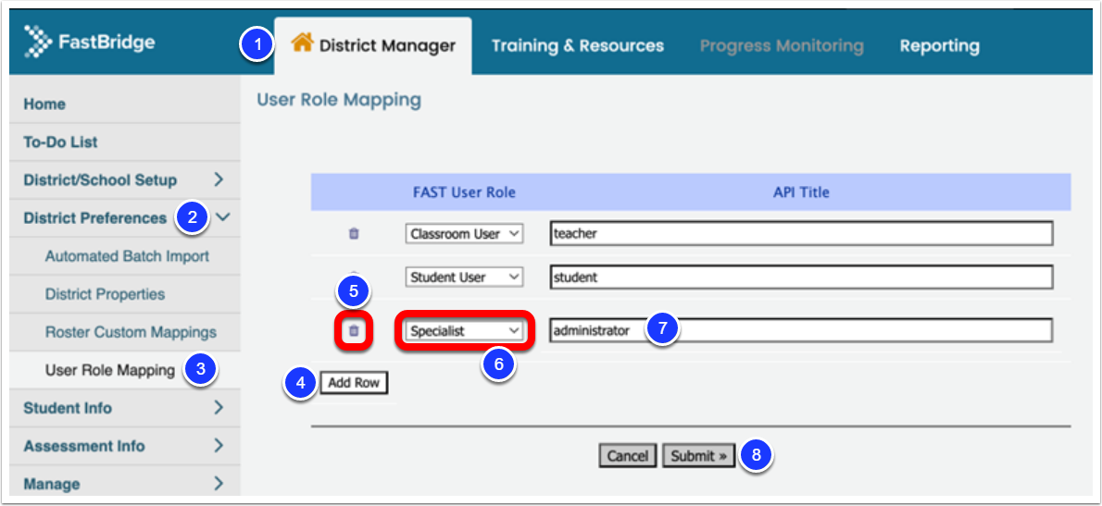Expand the Assessment Info chevron
This screenshot has height=506, width=1102.
(219, 446)
